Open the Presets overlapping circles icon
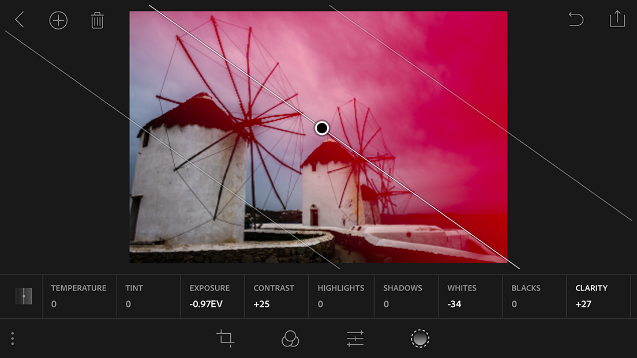The height and width of the screenshot is (358, 637). click(290, 338)
